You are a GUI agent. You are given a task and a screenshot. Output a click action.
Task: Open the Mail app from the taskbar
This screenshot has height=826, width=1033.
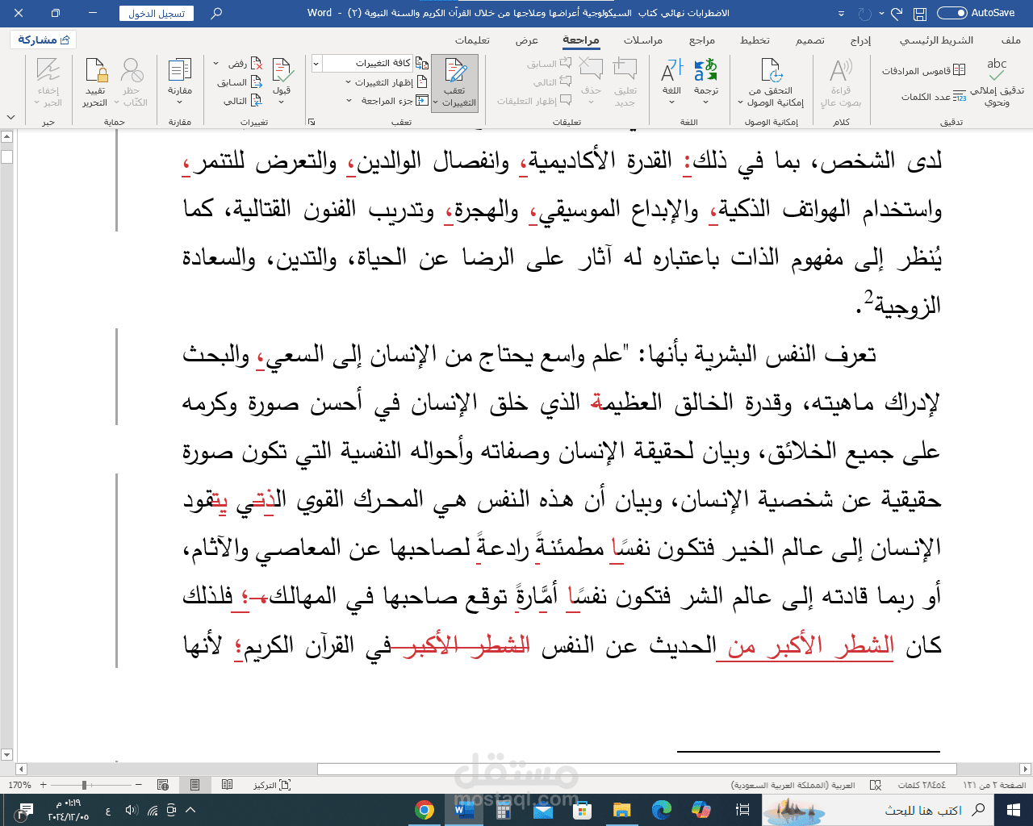(x=543, y=810)
